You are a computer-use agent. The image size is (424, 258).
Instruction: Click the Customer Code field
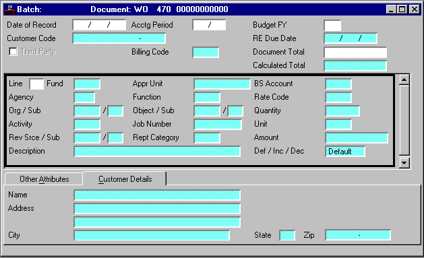pyautogui.click(x=119, y=38)
